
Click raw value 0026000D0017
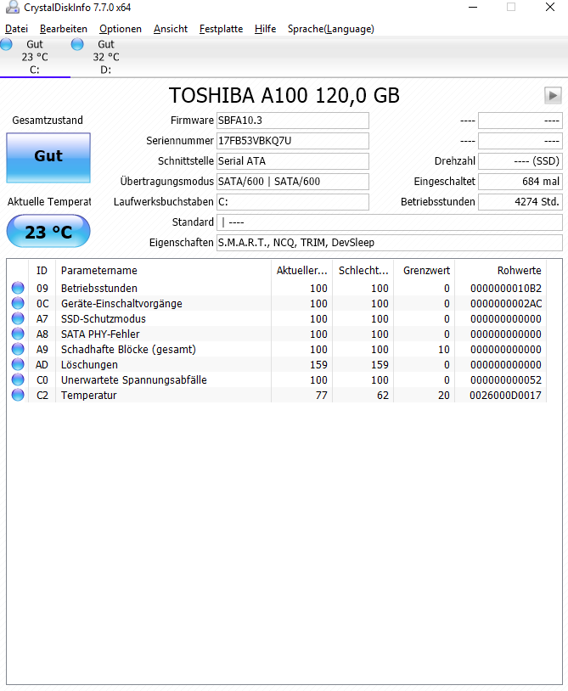[x=505, y=396]
